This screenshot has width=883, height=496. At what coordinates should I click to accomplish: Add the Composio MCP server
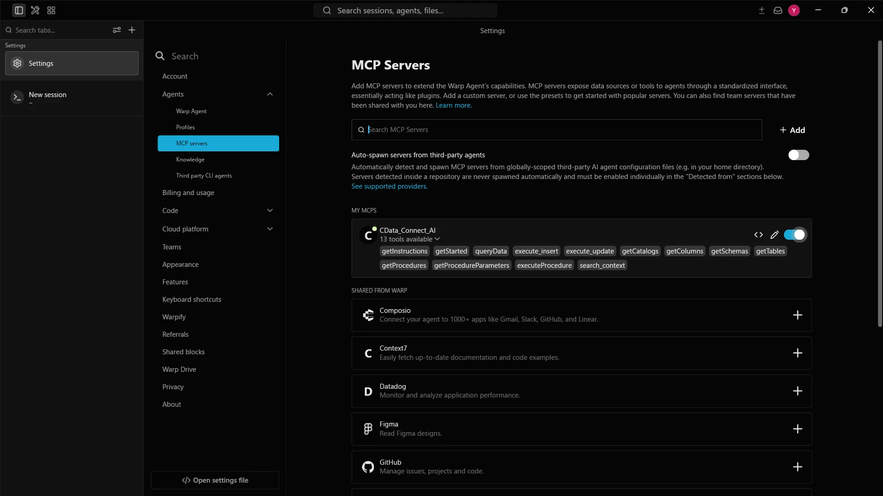pyautogui.click(x=797, y=315)
